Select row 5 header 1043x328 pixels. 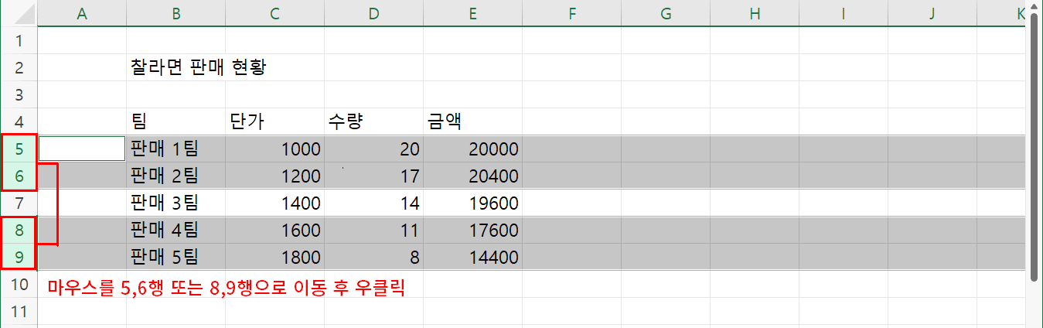[x=19, y=149]
